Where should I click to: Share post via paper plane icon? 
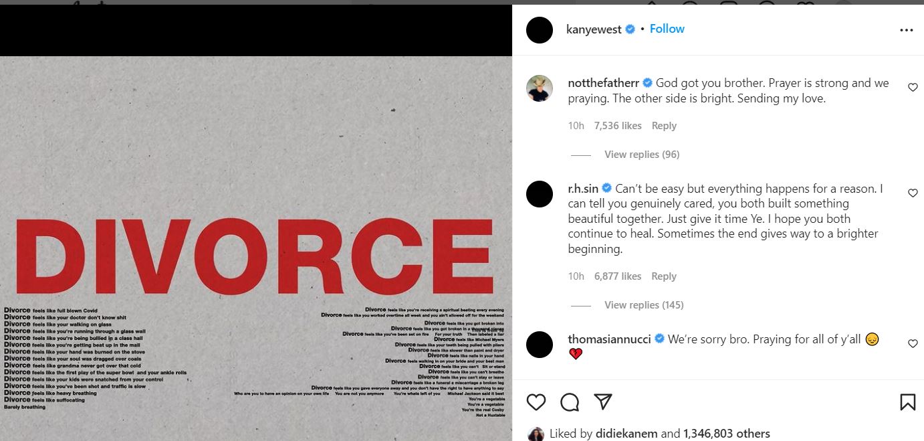(603, 402)
